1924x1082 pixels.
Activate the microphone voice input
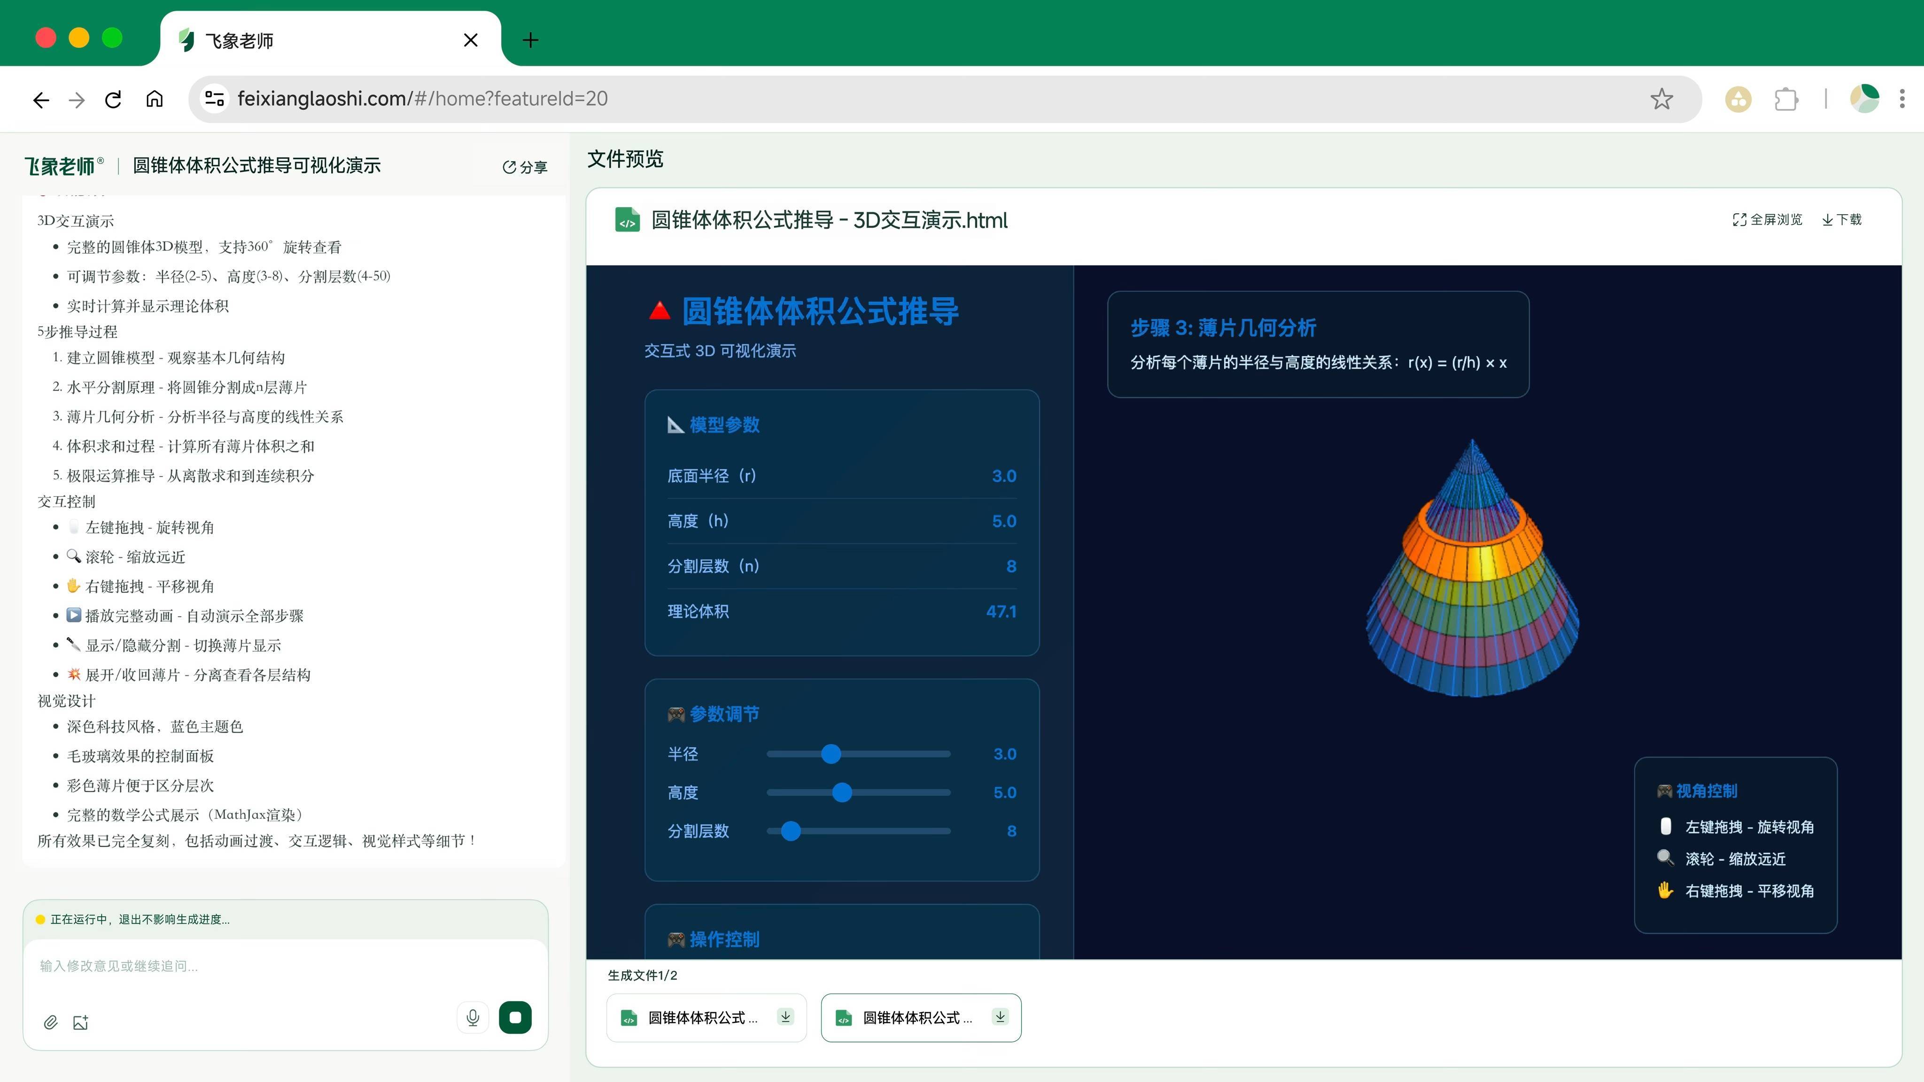(472, 1017)
